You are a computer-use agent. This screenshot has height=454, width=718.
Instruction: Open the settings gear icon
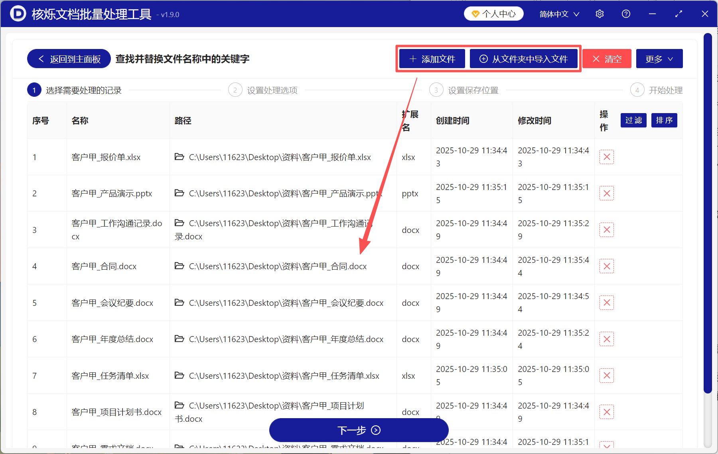click(600, 14)
